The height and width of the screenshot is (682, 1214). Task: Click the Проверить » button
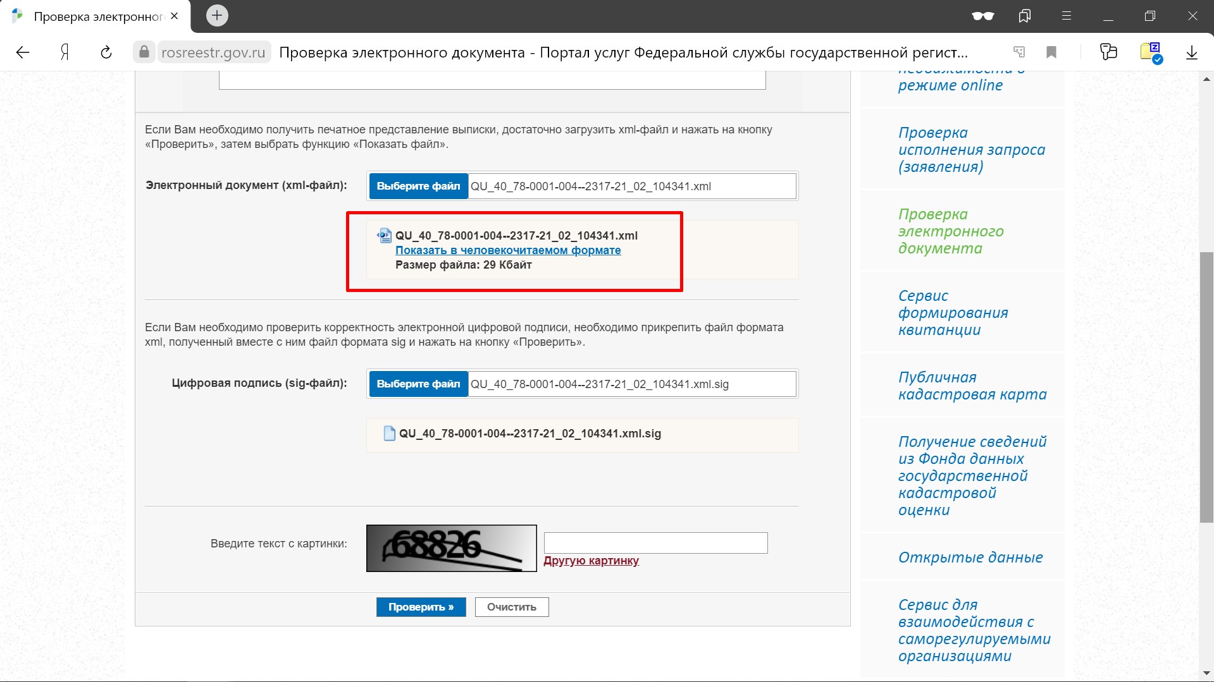421,607
